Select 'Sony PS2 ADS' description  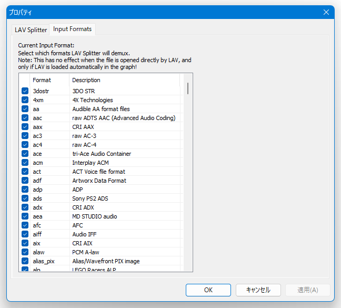[90, 198]
